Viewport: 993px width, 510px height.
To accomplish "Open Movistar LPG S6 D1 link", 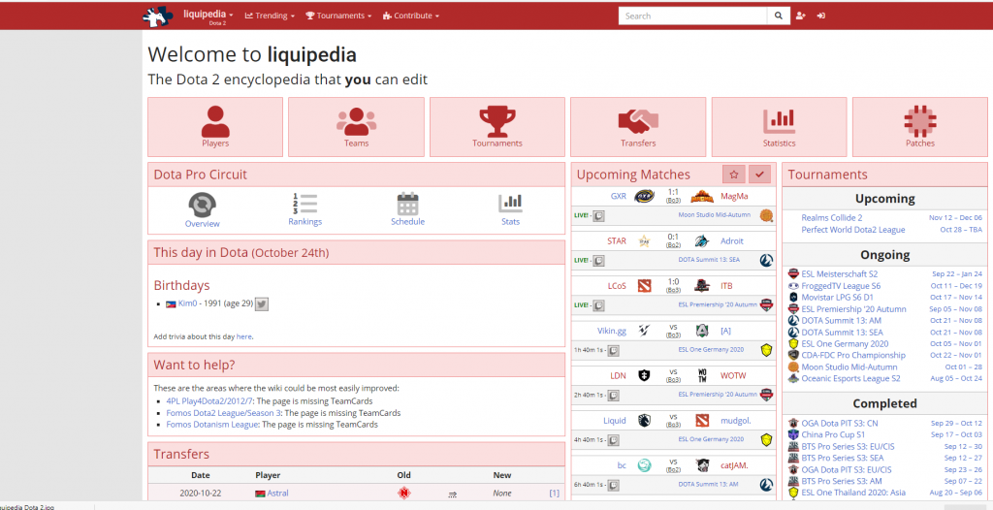I will click(x=837, y=297).
